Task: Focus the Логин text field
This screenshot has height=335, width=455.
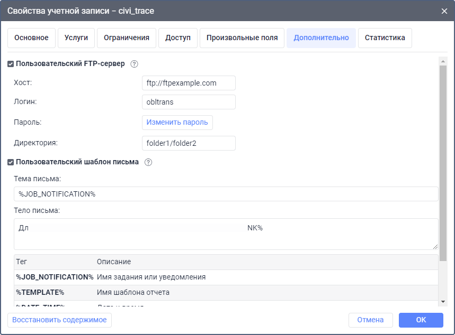Action: point(189,102)
